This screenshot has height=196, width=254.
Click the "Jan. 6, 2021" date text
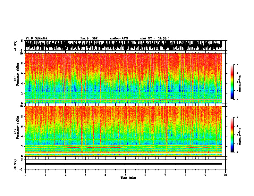[x=89, y=38]
